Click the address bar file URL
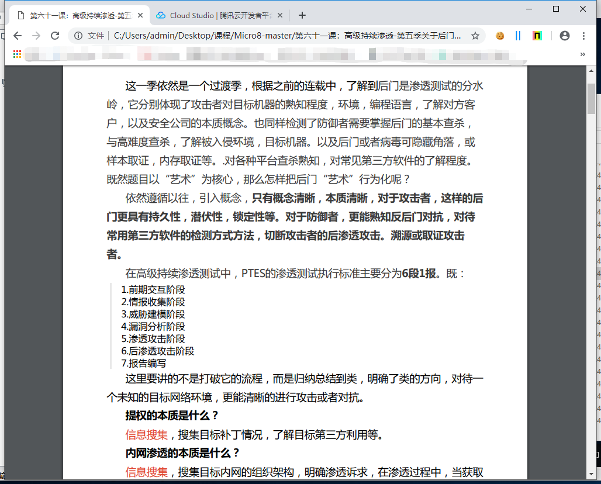Viewport: 601px width, 484px height. pos(287,36)
